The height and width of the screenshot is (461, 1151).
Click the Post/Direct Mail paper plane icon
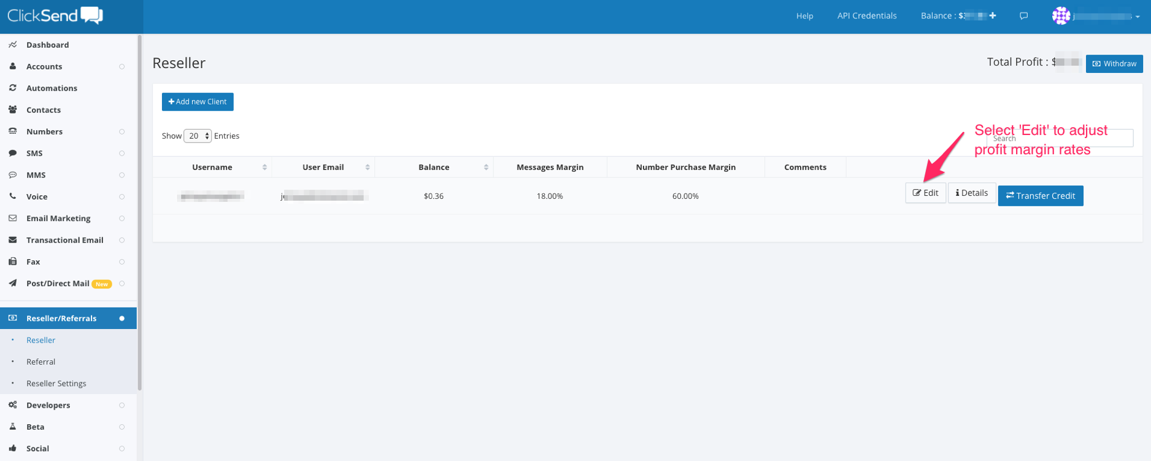tap(13, 283)
